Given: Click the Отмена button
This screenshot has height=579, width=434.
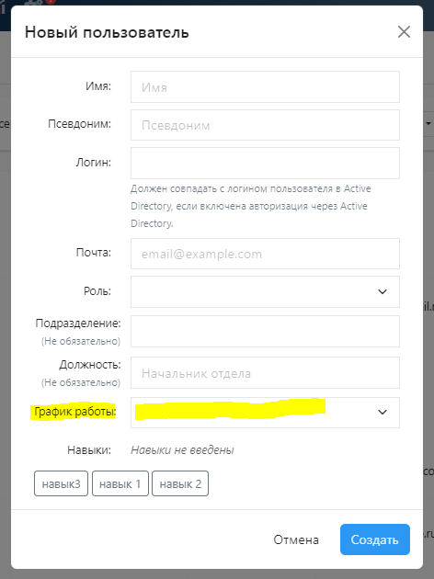Looking at the screenshot, I should (296, 539).
